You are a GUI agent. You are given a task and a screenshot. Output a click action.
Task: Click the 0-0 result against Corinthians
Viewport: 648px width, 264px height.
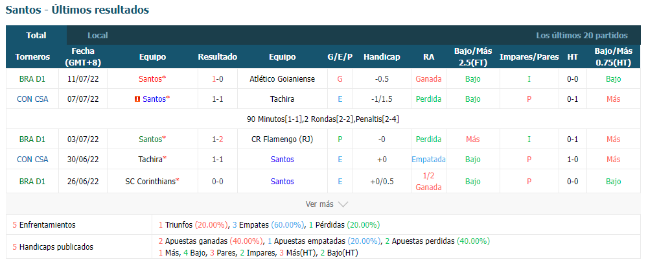coord(217,181)
